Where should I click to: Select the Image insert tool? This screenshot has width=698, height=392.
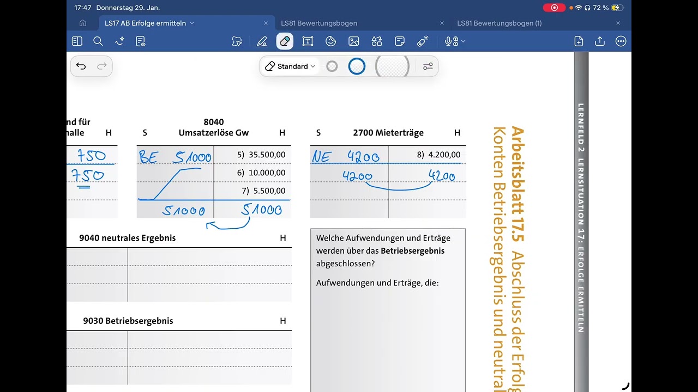pyautogui.click(x=354, y=41)
